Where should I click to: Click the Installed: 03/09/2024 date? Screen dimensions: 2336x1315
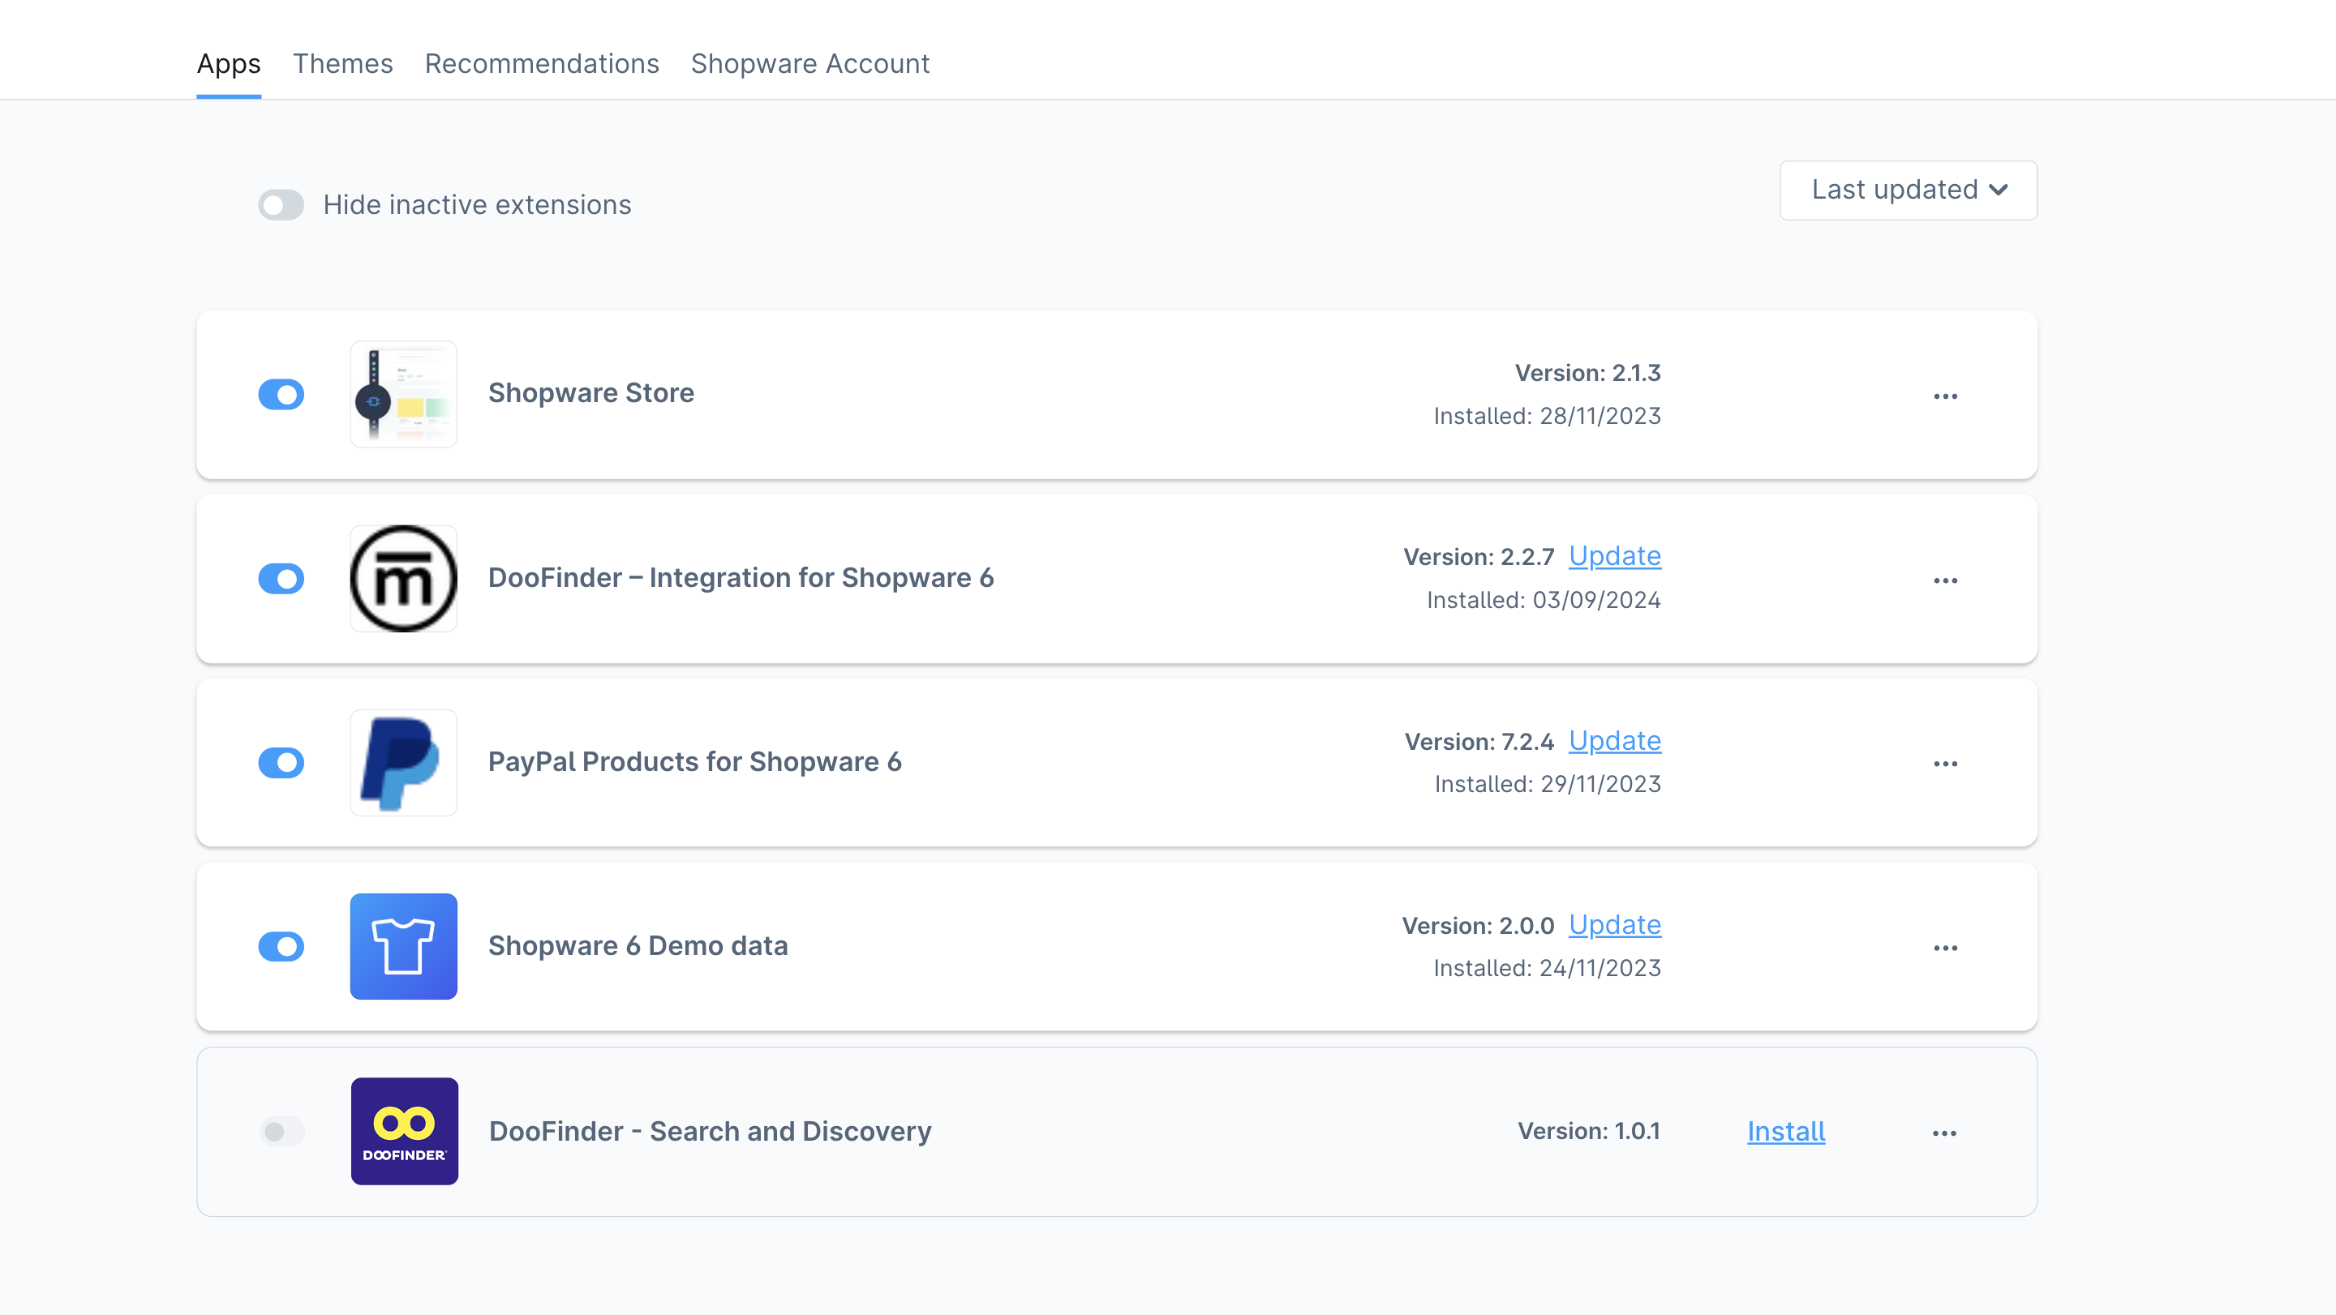point(1544,600)
